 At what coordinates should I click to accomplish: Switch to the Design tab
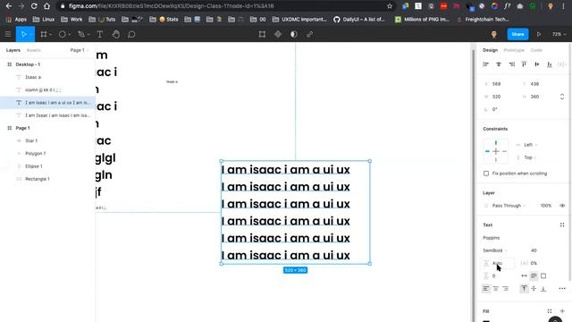point(490,50)
